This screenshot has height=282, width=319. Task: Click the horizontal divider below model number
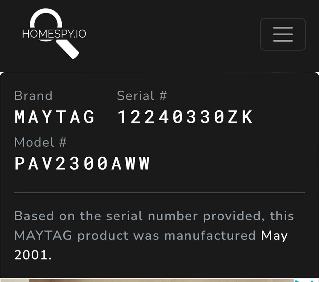(159, 193)
